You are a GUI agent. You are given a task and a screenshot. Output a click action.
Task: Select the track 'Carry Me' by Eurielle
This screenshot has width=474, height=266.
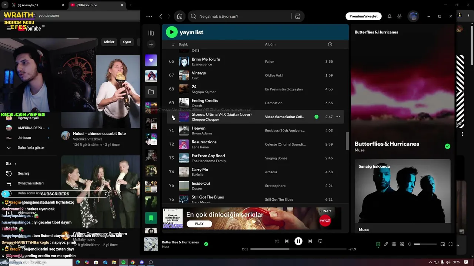(x=200, y=170)
